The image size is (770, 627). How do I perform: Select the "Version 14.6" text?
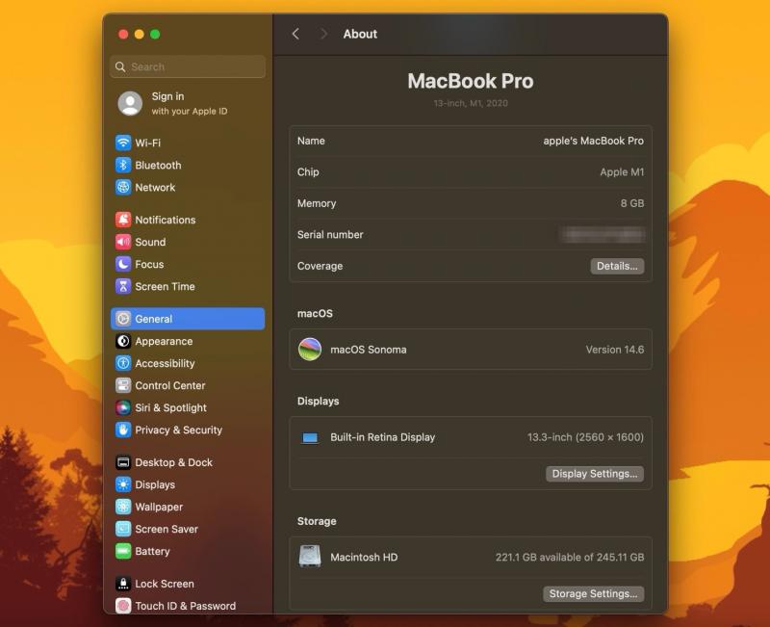click(614, 350)
